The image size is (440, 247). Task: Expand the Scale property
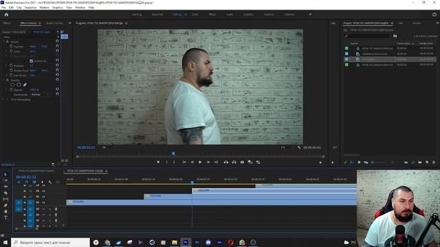pyautogui.click(x=7, y=51)
